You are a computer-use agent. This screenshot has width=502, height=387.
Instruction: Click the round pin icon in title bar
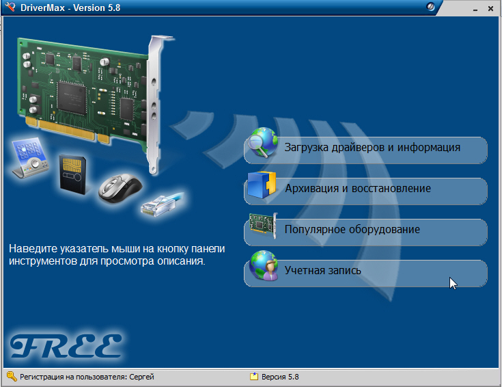[x=430, y=7]
